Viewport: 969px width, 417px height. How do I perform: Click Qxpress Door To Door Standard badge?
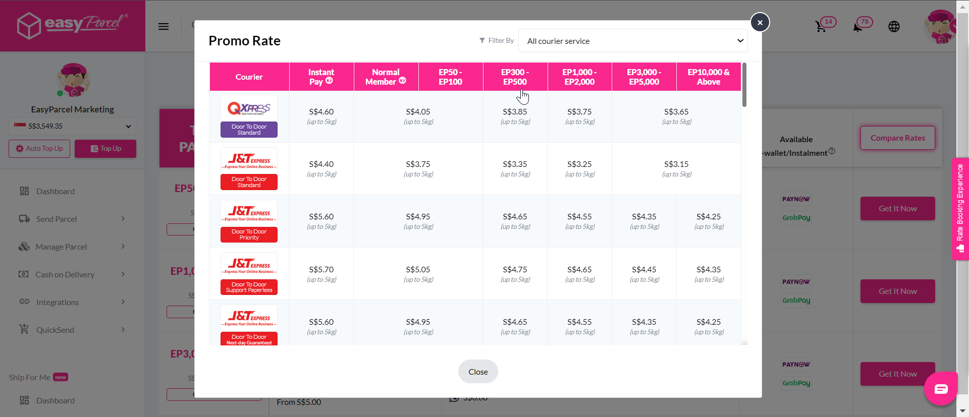(x=249, y=130)
